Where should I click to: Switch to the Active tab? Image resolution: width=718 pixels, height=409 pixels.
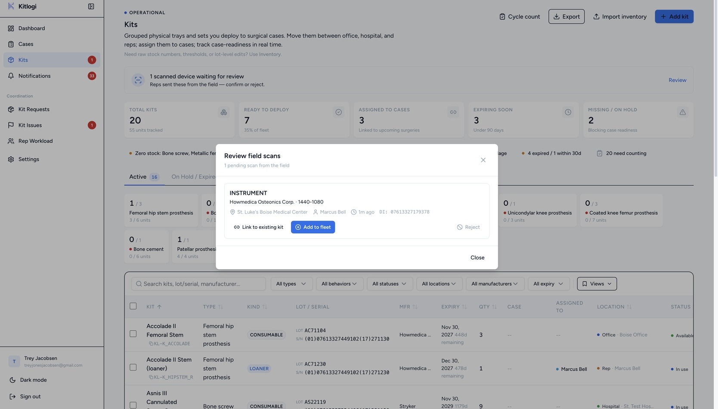coord(144,177)
